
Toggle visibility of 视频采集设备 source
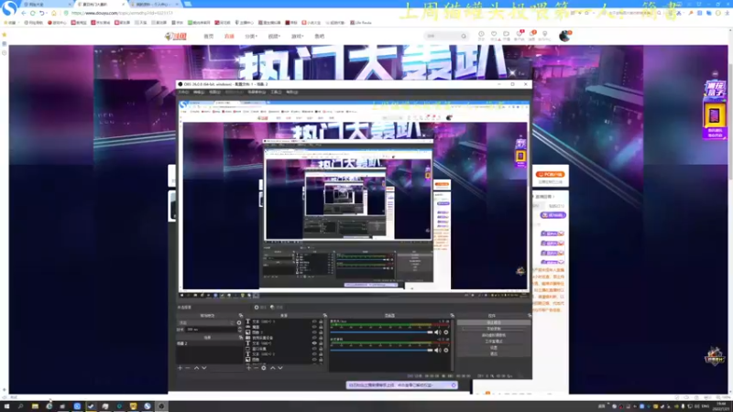click(x=314, y=338)
